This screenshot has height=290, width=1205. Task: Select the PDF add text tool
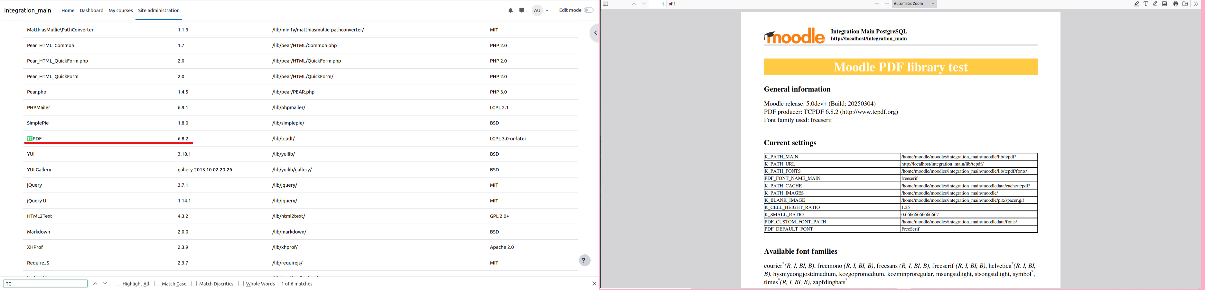coord(1145,4)
